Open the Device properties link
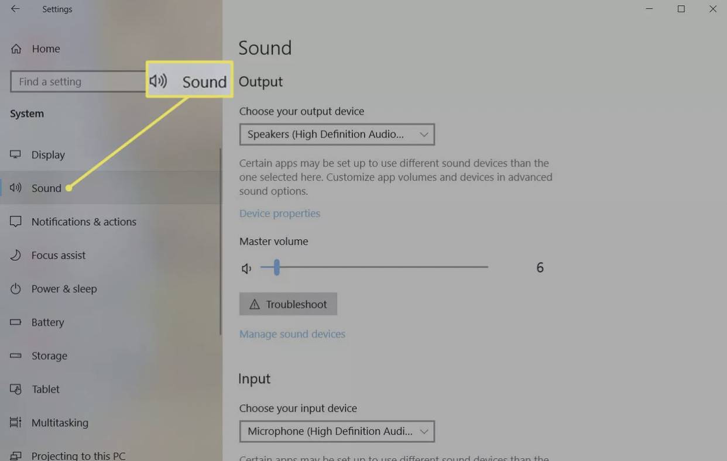Viewport: 727px width, 461px height. (279, 214)
